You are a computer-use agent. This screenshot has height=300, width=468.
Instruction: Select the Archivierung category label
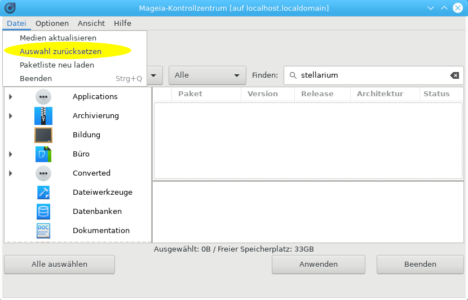coord(95,116)
